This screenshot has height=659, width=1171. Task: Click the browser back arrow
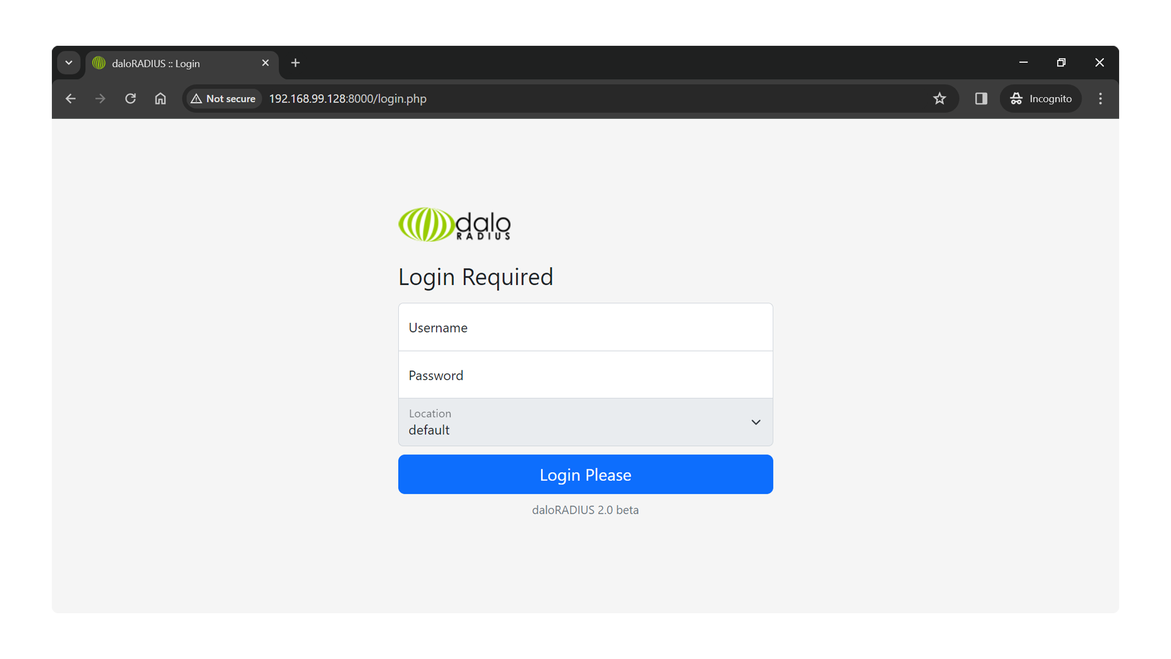coord(71,99)
